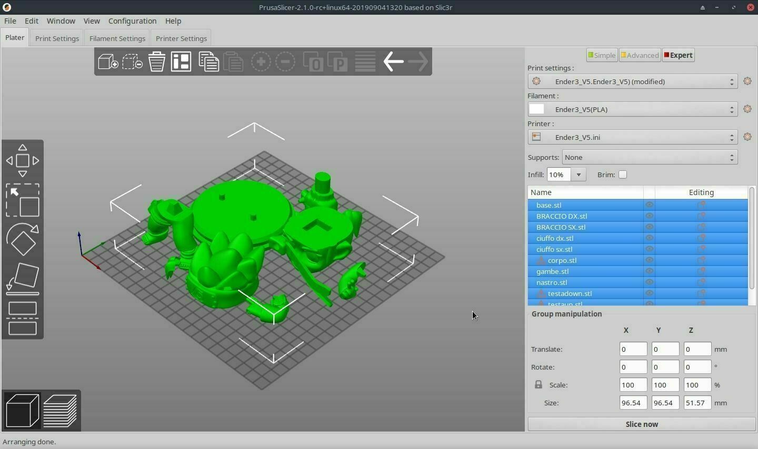
Task: Toggle visibility of corpo.stl
Action: click(650, 260)
